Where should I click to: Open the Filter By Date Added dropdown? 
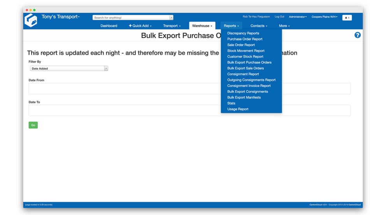coord(69,68)
